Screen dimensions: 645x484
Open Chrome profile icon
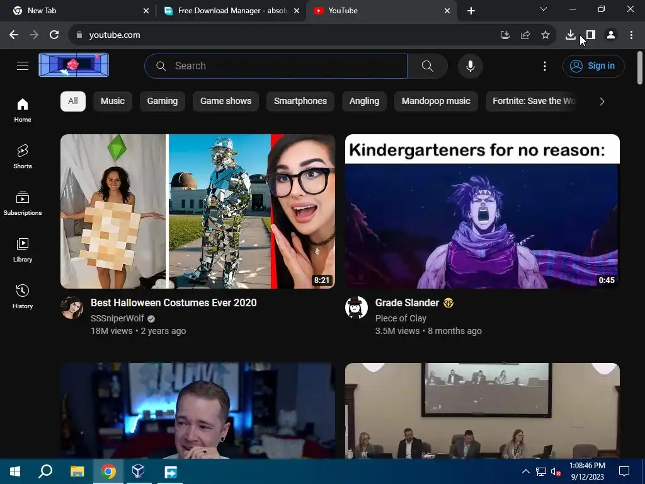click(x=611, y=35)
